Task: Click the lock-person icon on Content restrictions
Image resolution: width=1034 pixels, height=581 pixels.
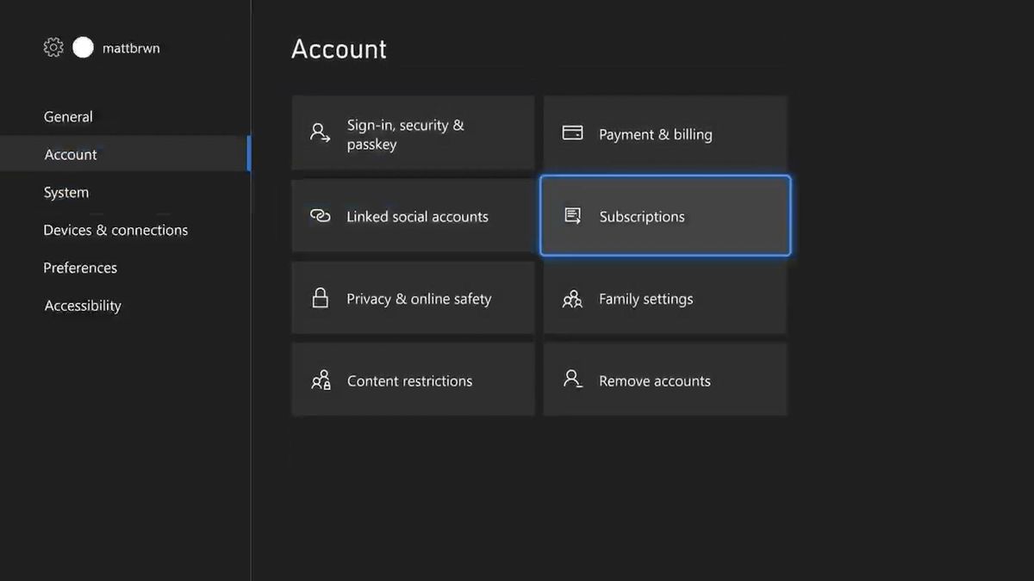Action: click(320, 380)
